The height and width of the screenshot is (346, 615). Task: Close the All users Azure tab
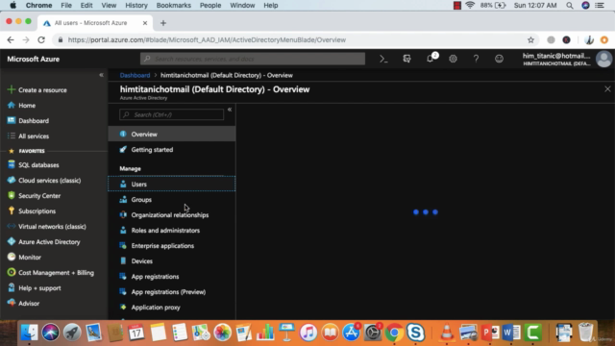145,23
